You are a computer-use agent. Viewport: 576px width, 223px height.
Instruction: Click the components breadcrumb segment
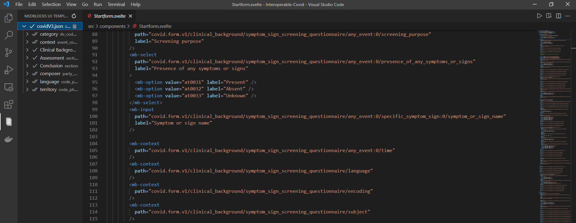tap(112, 26)
